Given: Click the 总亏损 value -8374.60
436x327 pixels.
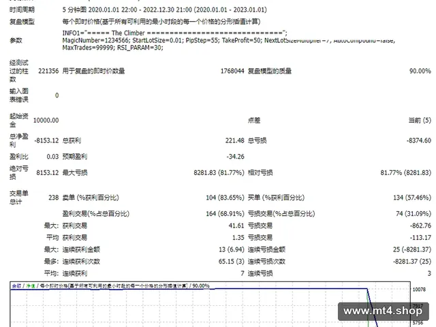Looking at the screenshot, I should (419, 140).
